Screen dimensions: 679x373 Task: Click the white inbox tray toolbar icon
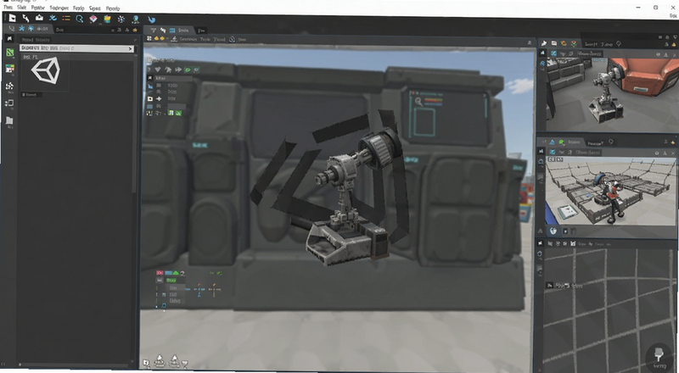point(39,18)
